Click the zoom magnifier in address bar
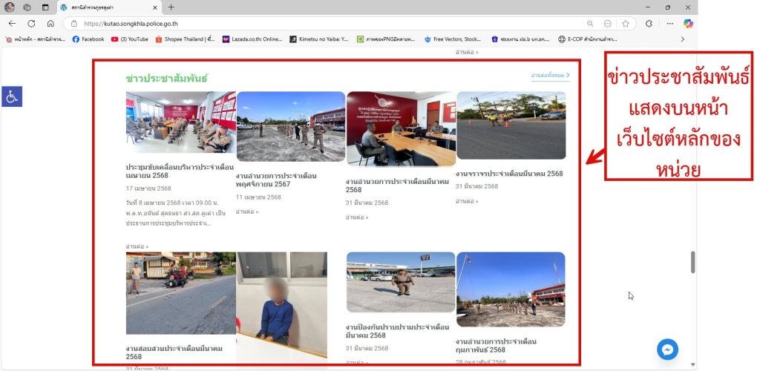This screenshot has height=371, width=760. pos(590,23)
